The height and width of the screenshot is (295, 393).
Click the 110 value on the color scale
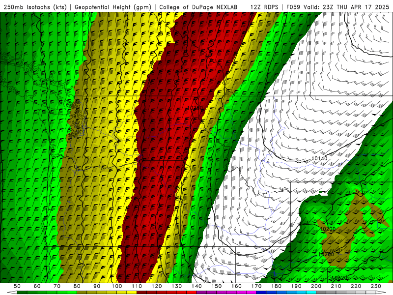137,286
